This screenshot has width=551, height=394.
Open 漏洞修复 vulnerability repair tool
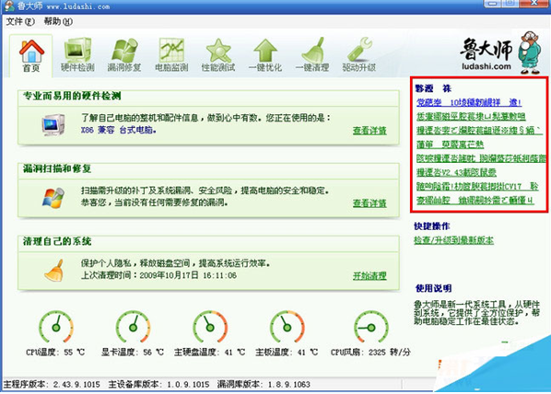tap(124, 55)
